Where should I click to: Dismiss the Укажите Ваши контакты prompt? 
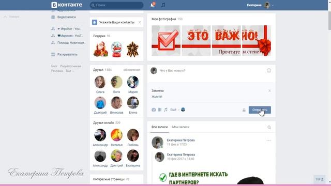140,22
